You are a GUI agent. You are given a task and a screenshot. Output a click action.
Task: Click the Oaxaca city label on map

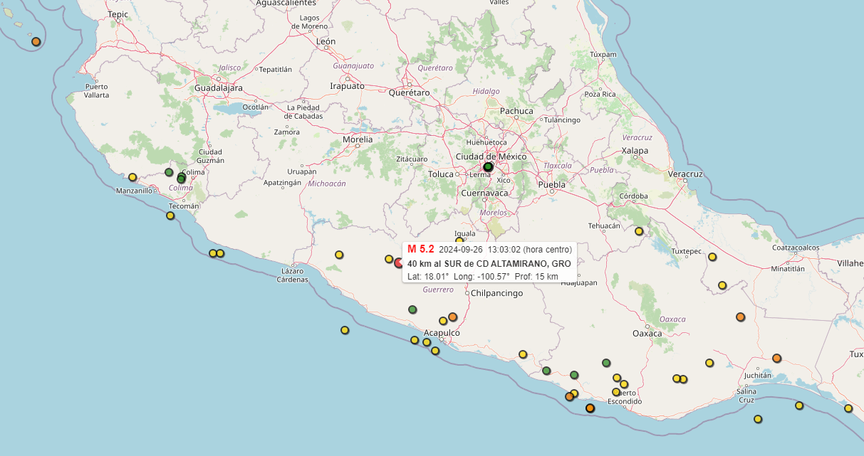coord(647,333)
